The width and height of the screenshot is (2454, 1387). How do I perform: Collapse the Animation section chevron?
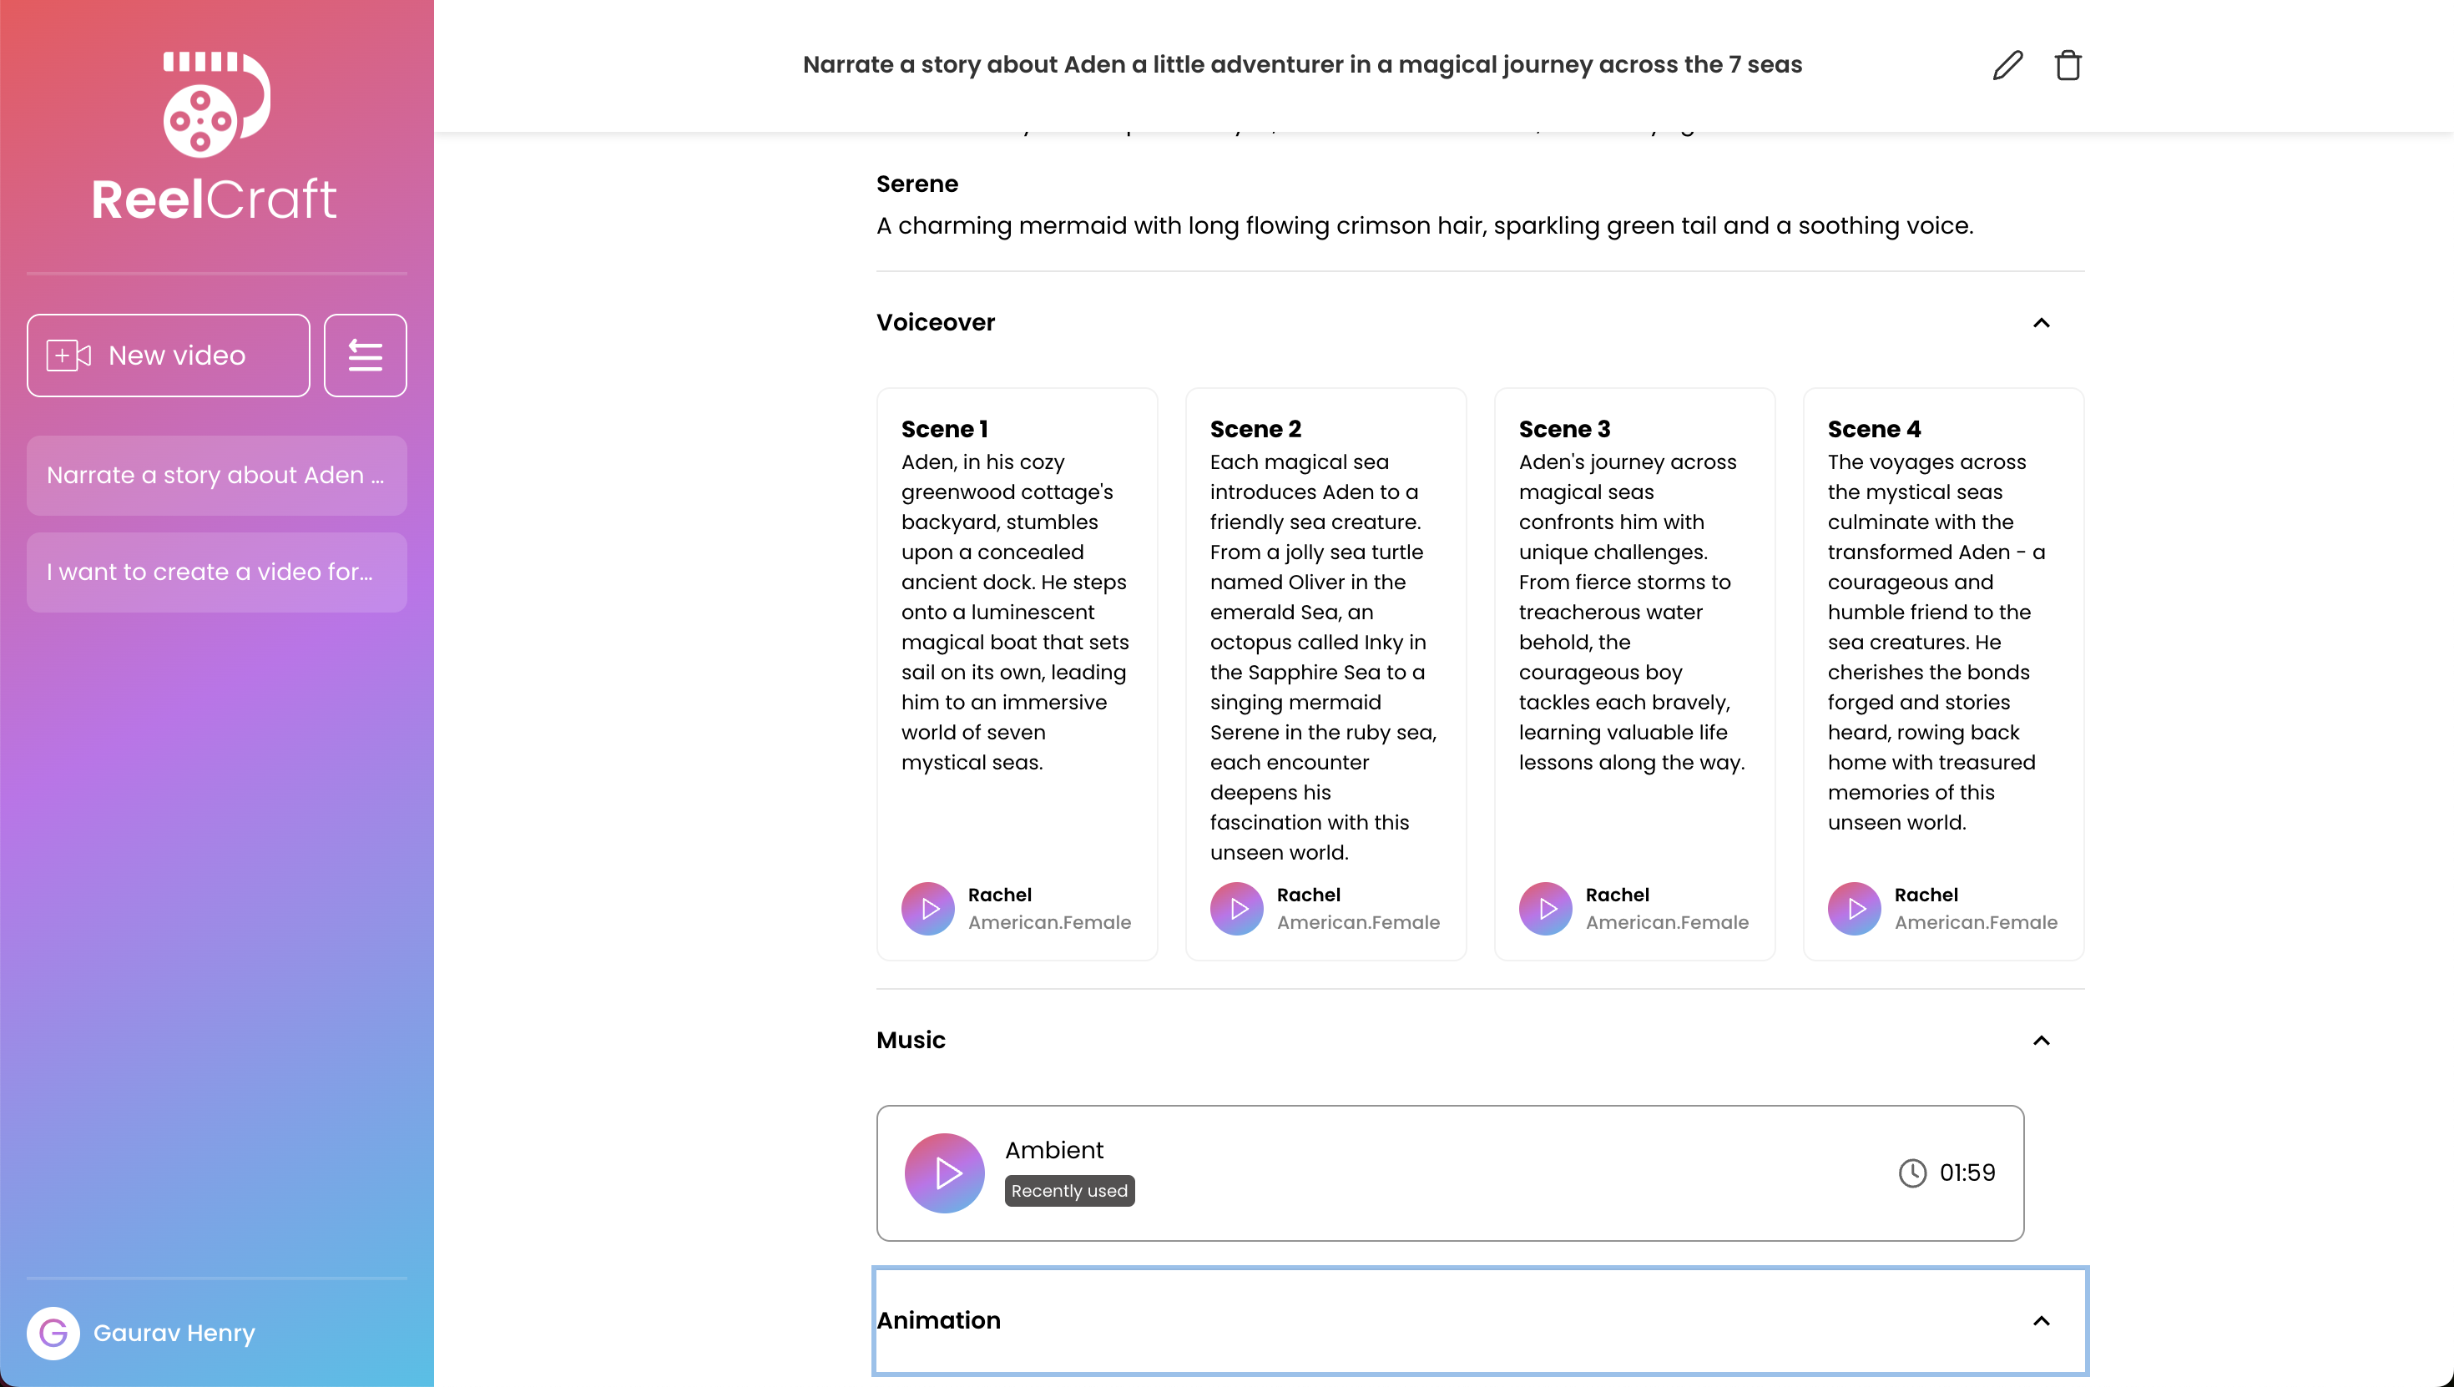(2041, 1320)
